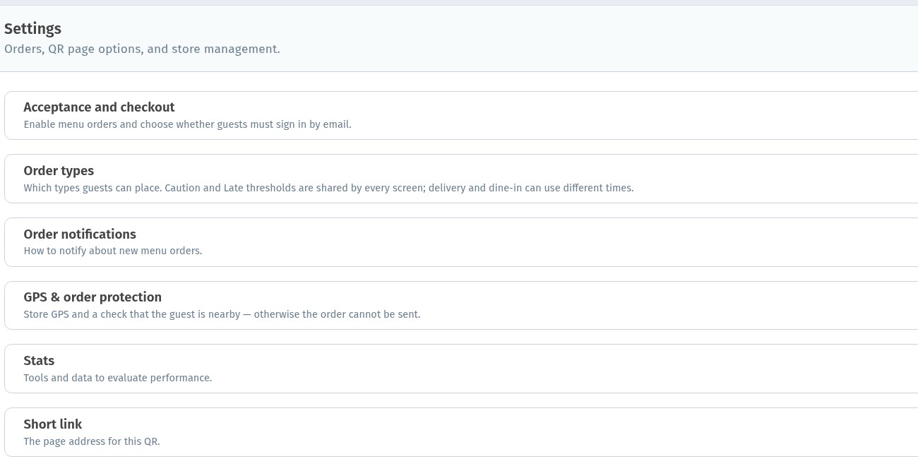Click 'The page address for this QR.' text
This screenshot has width=918, height=459.
coord(92,441)
